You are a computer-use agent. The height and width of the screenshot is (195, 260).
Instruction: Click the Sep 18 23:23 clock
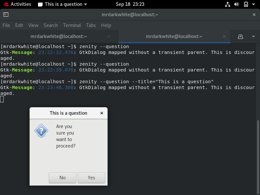pyautogui.click(x=130, y=4)
